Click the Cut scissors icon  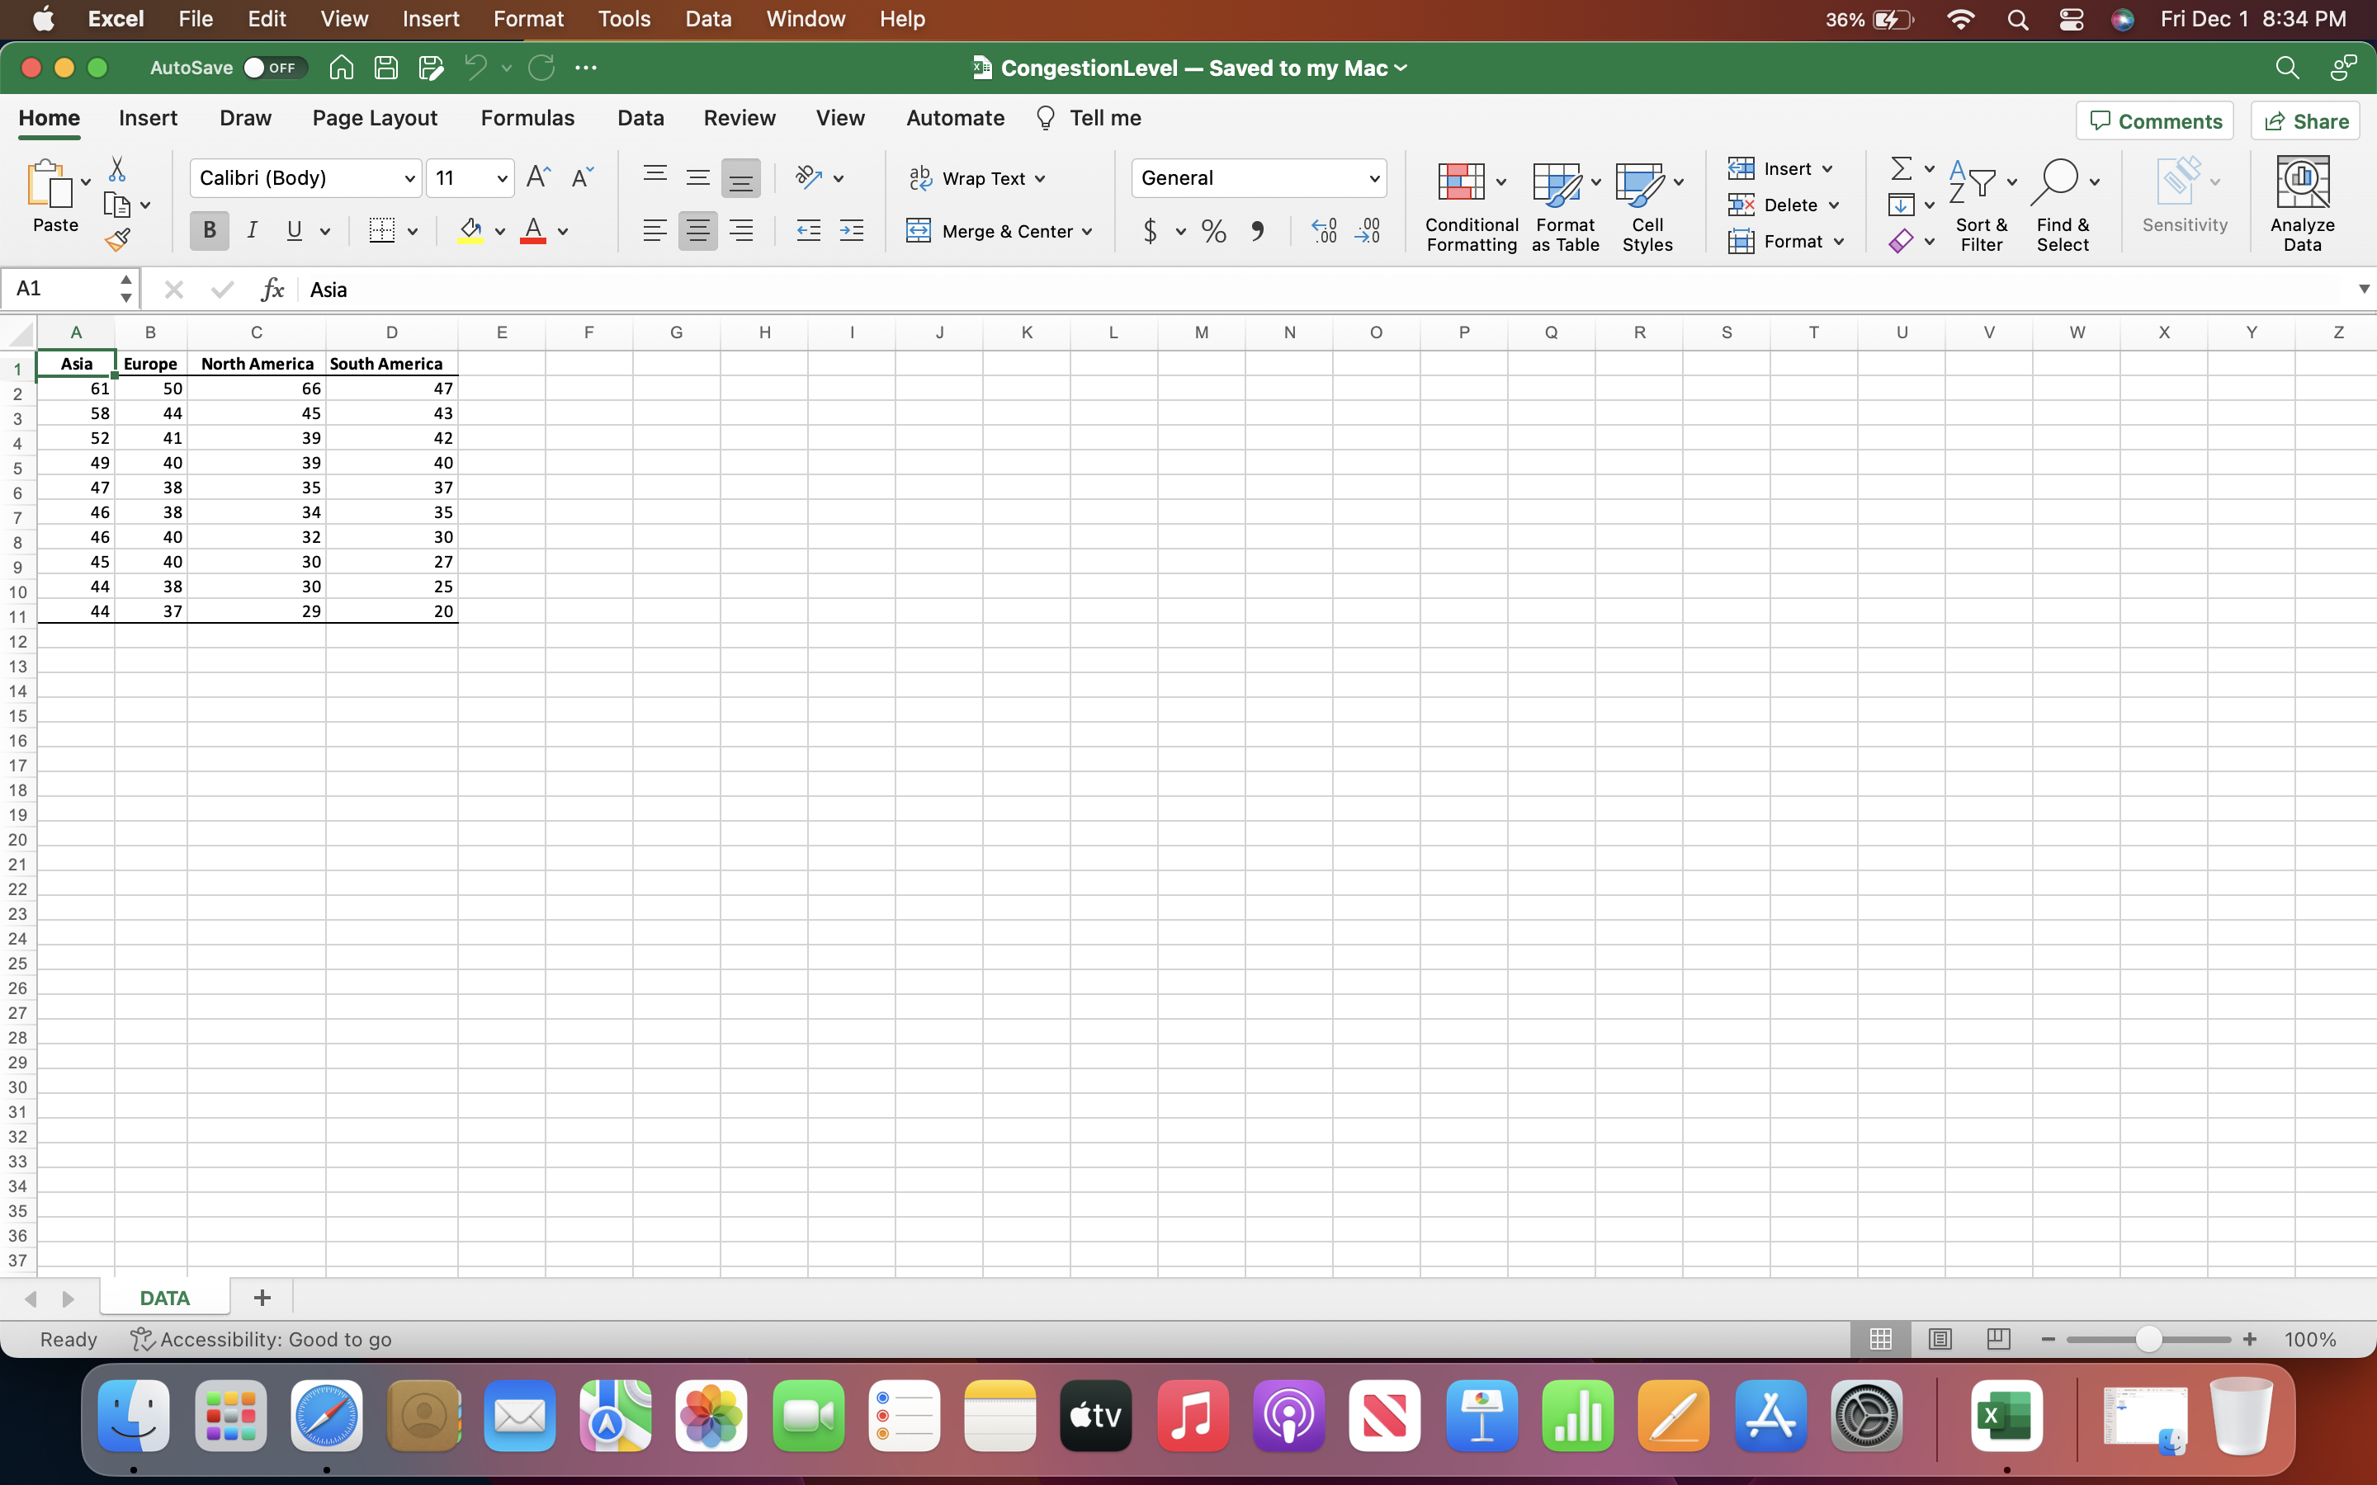[117, 169]
